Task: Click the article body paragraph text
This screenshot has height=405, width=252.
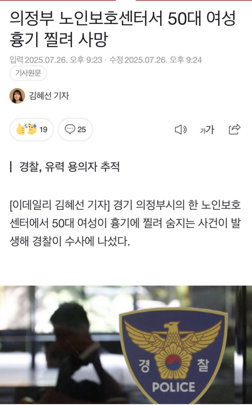Action: click(x=125, y=223)
